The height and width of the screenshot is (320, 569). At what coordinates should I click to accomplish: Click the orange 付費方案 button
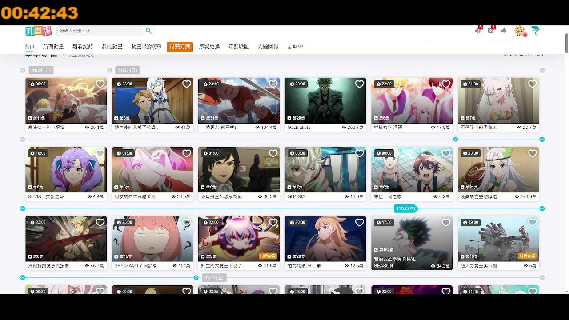[180, 47]
